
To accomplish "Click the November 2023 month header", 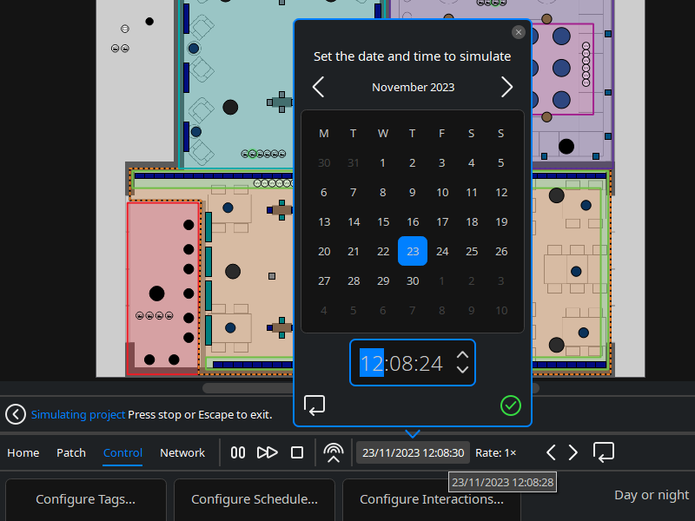I will [414, 88].
